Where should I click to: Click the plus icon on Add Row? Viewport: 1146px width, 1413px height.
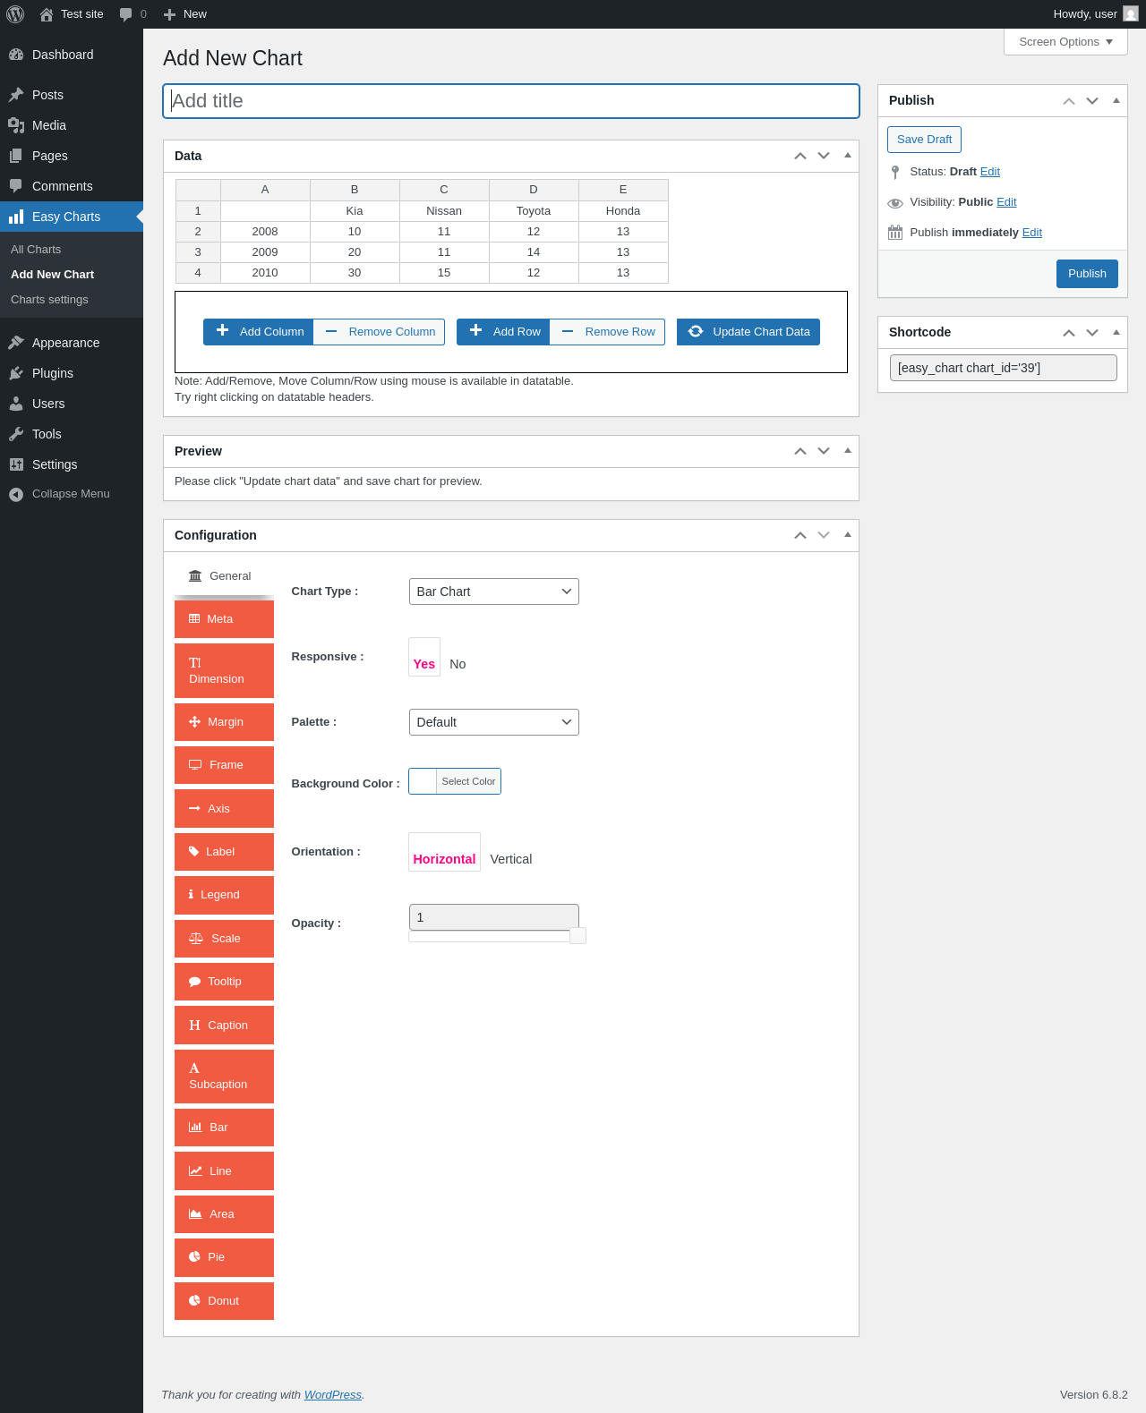(475, 330)
